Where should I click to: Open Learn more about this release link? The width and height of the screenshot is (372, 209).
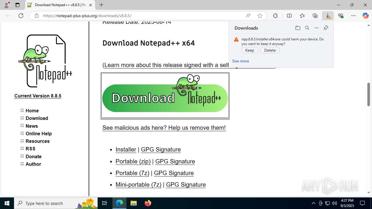pyautogui.click(x=166, y=65)
